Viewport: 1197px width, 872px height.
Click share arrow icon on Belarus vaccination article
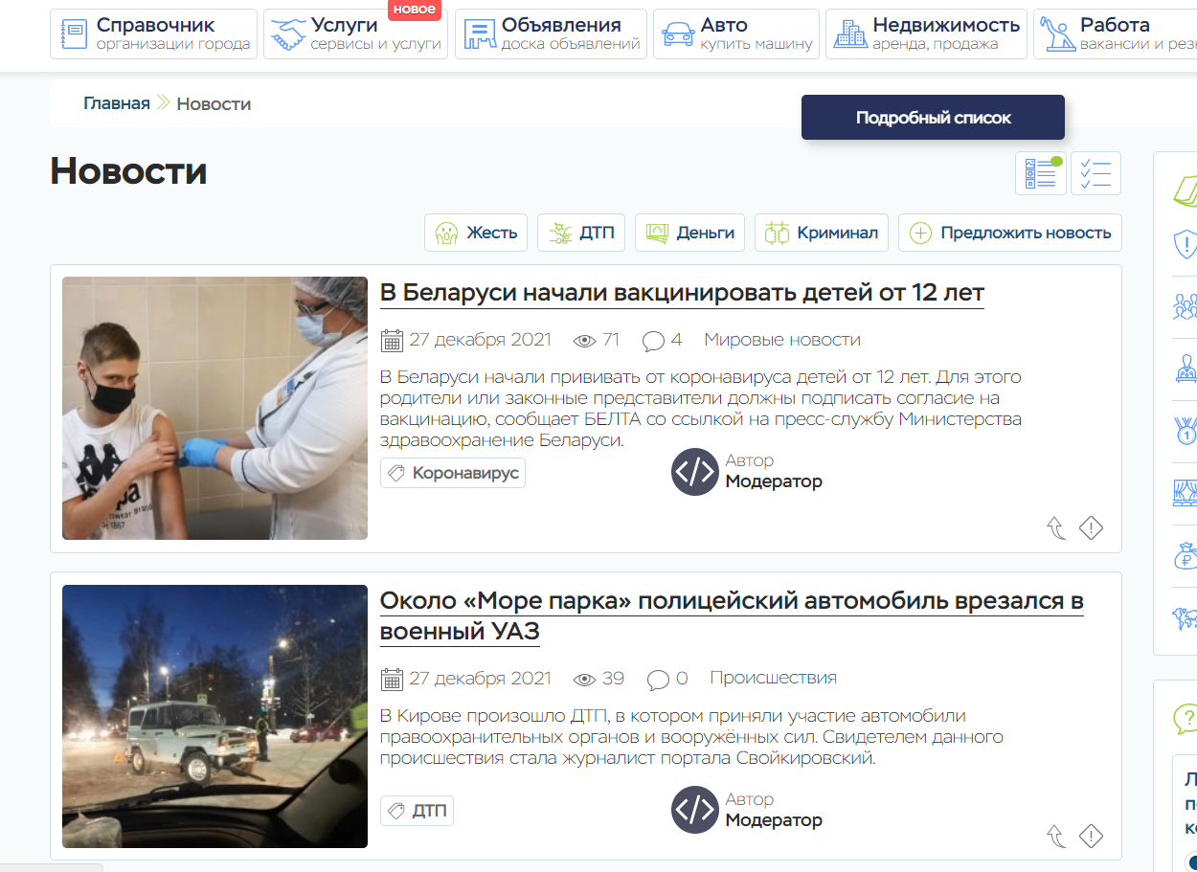[1056, 528]
